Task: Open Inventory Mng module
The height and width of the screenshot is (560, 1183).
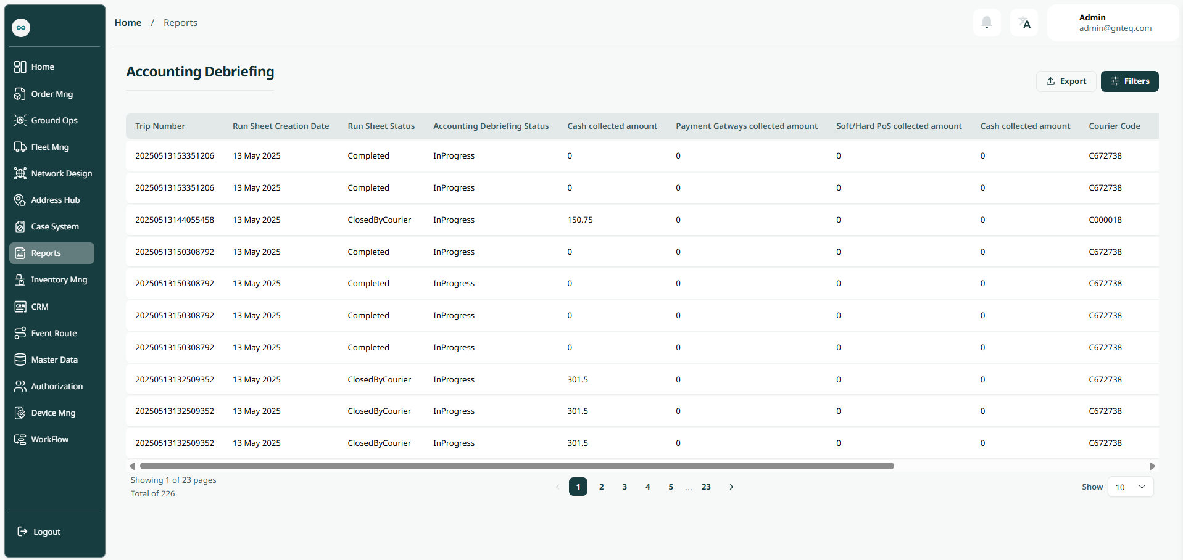Action: [59, 279]
